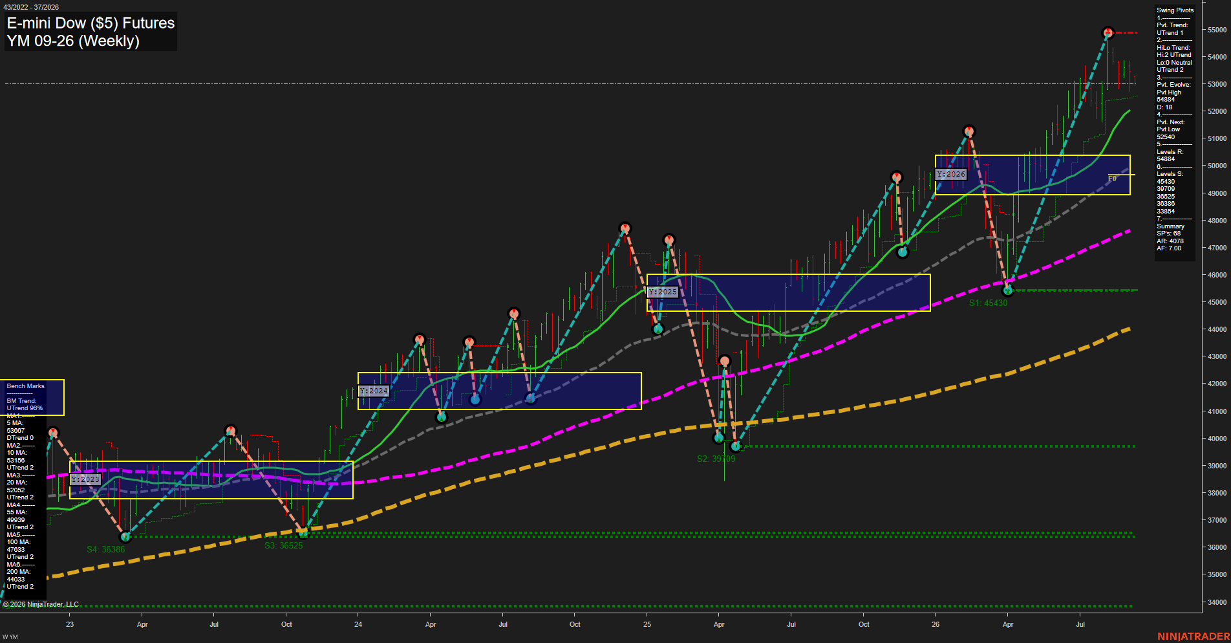Click the SP's: 68 summary line
This screenshot has width=1231, height=643.
pyautogui.click(x=1168, y=234)
